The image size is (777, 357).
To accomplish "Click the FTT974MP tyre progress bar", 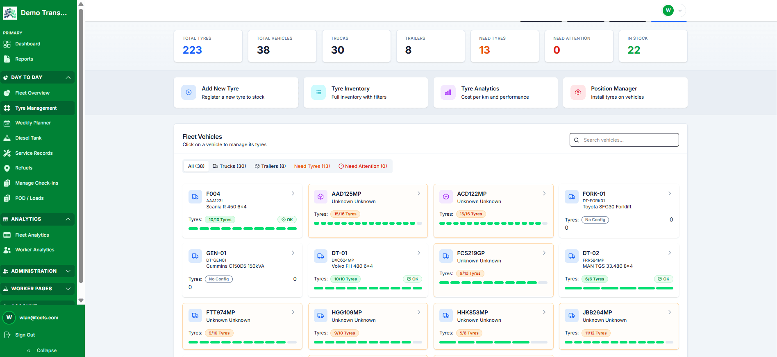I will click(243, 342).
